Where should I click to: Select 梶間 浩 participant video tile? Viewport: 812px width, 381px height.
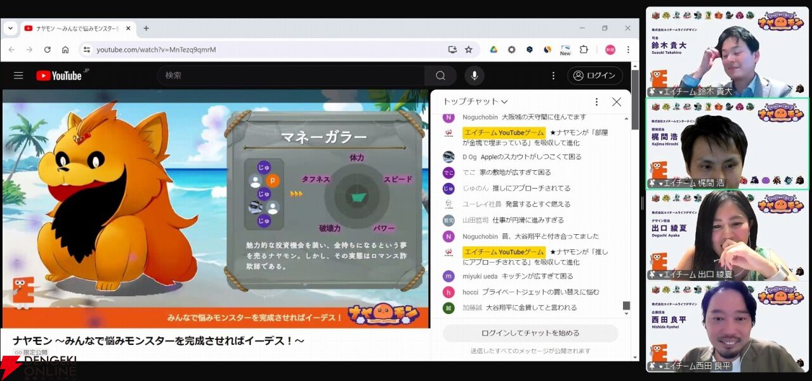(728, 144)
